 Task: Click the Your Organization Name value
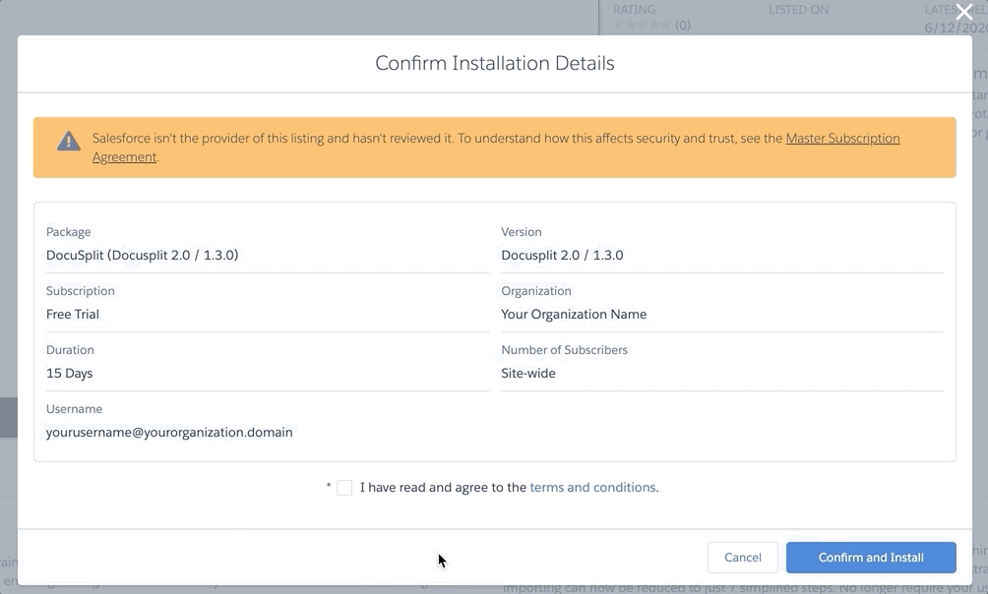[x=574, y=315]
